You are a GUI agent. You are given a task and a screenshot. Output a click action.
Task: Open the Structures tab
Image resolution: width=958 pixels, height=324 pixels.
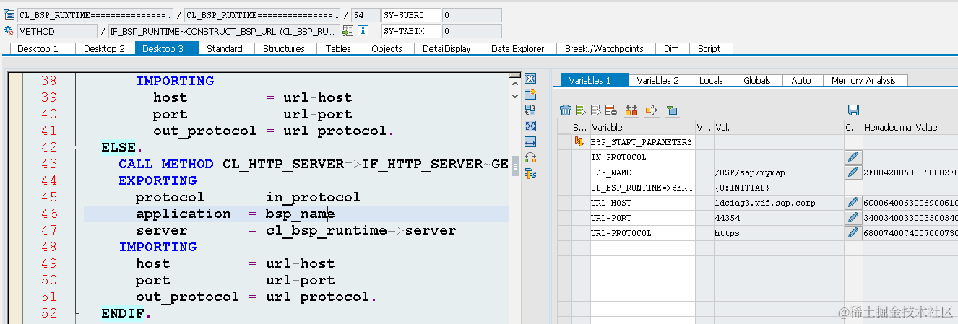284,48
